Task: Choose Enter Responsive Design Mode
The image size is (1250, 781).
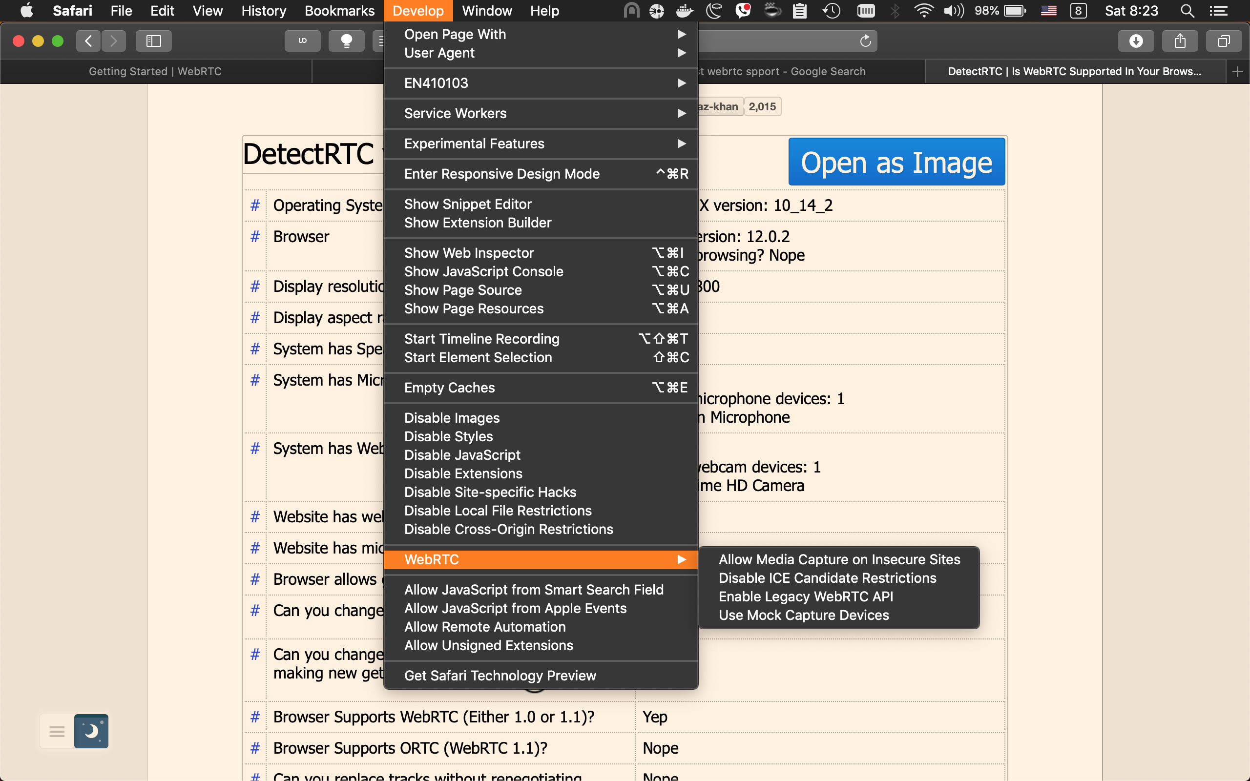Action: tap(541, 174)
